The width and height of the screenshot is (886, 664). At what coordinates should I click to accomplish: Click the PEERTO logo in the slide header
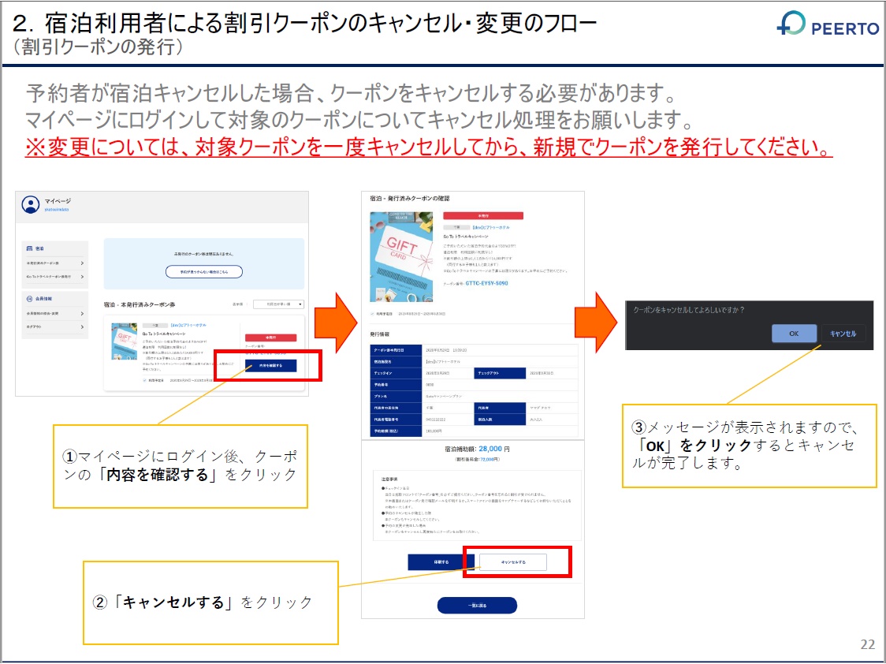coord(828,24)
